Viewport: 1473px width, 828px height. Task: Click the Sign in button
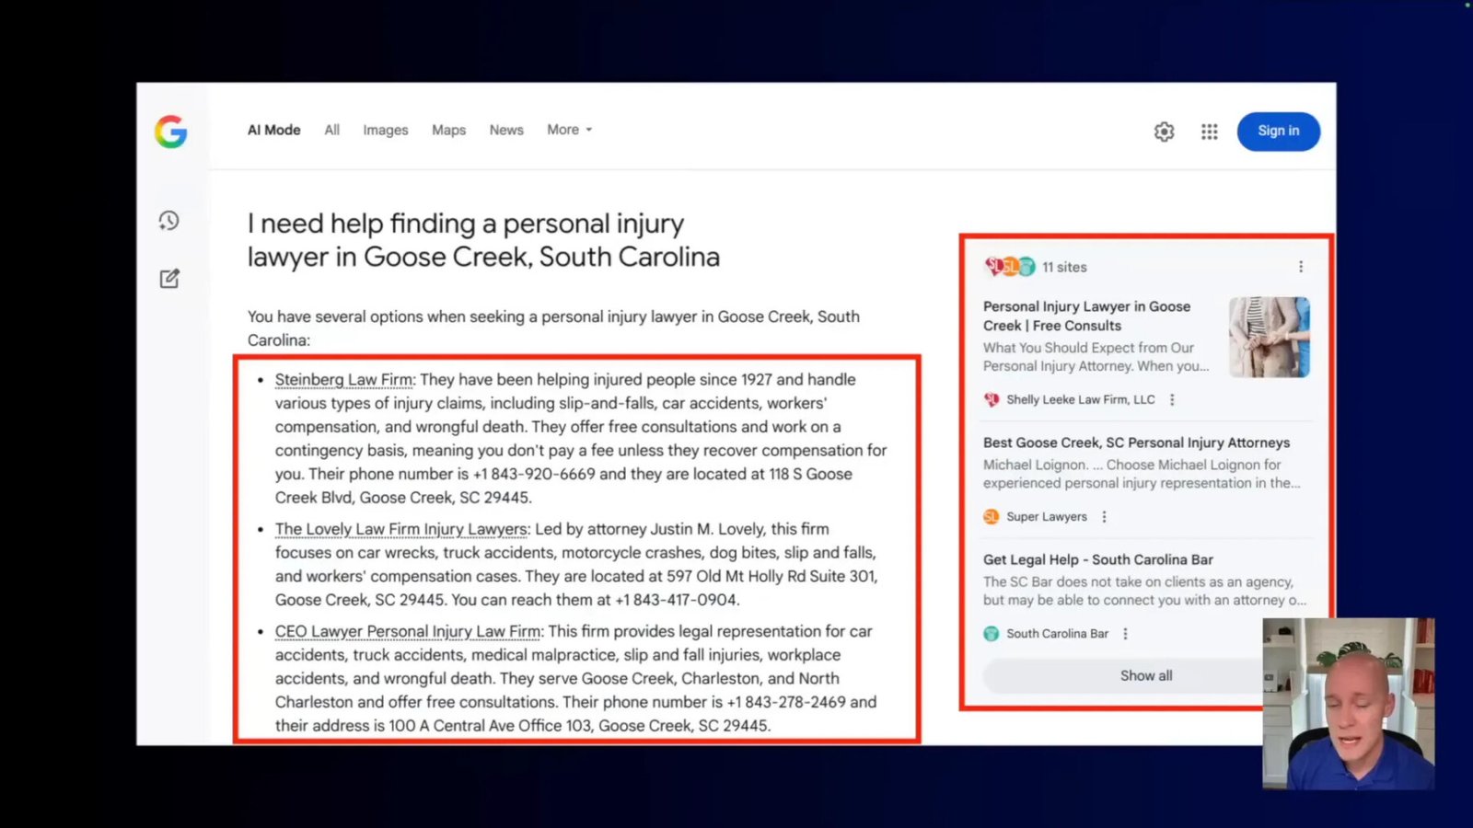pyautogui.click(x=1279, y=131)
